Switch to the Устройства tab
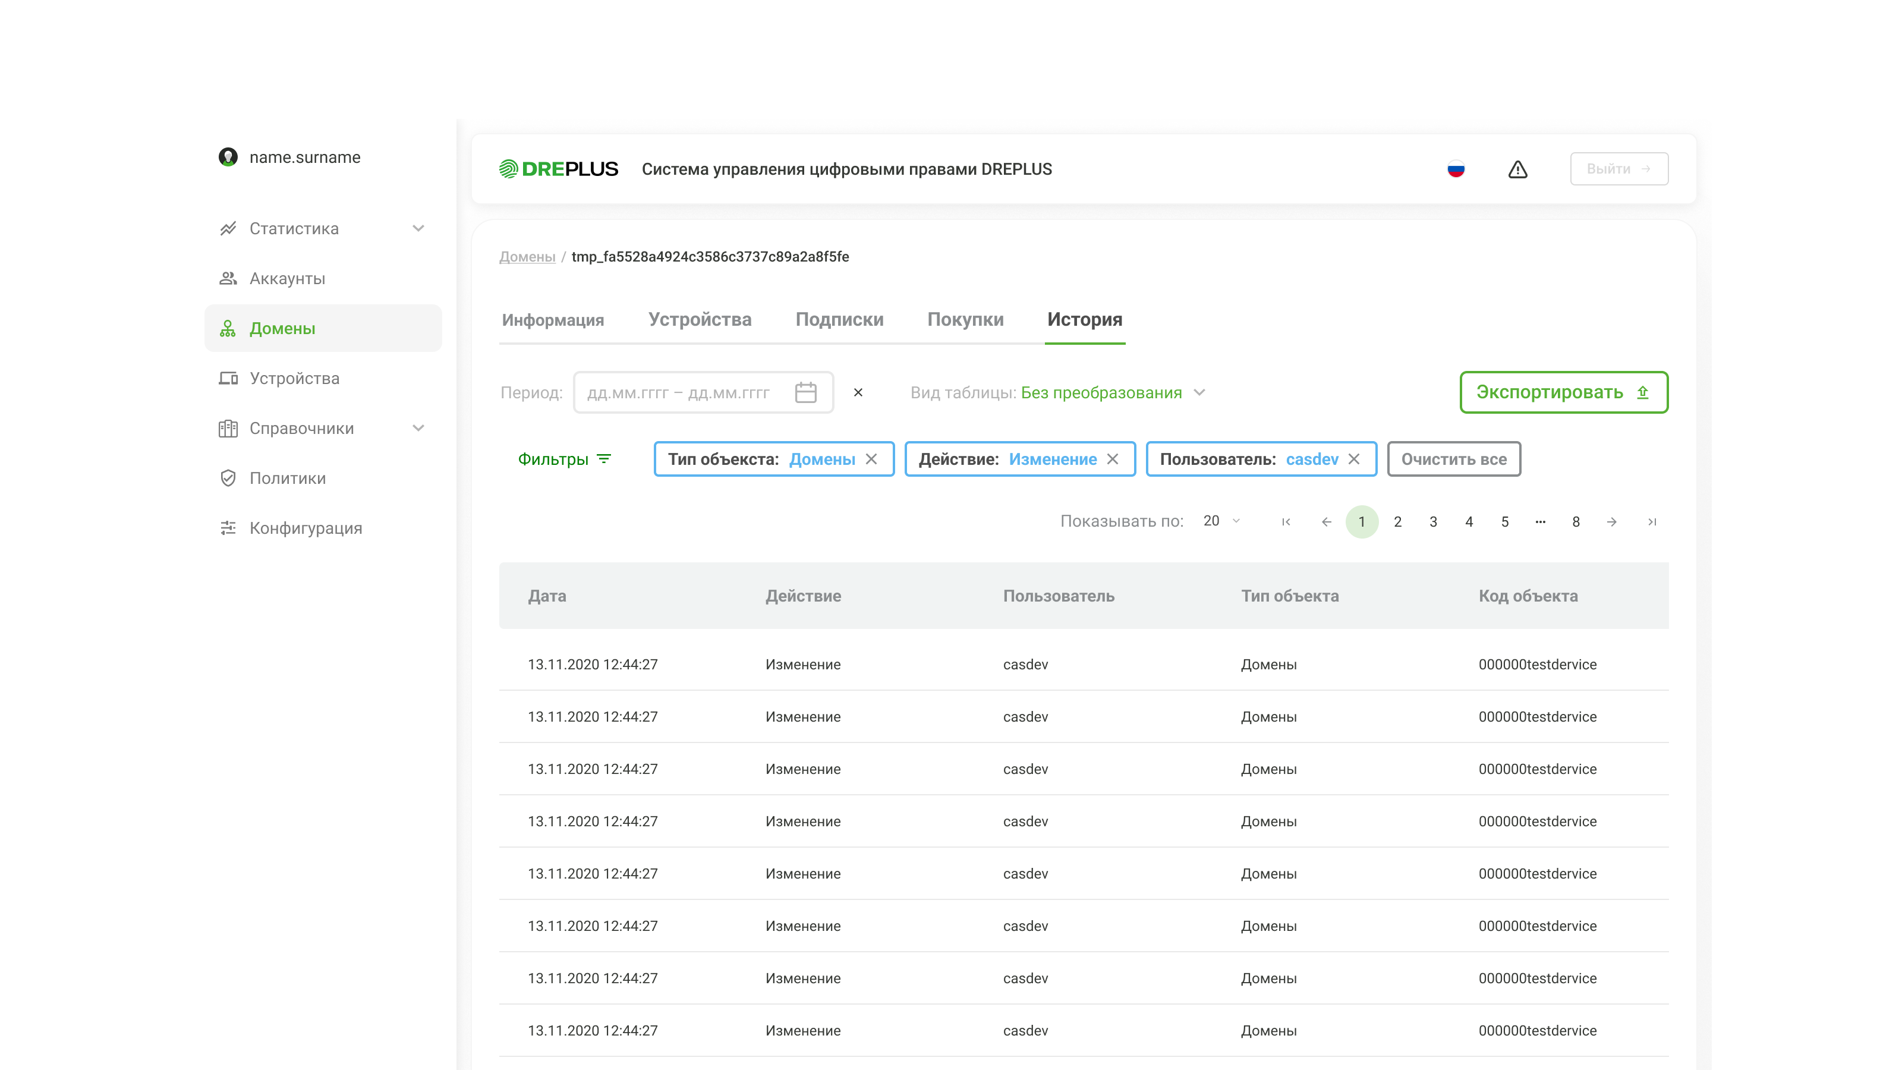 click(700, 320)
